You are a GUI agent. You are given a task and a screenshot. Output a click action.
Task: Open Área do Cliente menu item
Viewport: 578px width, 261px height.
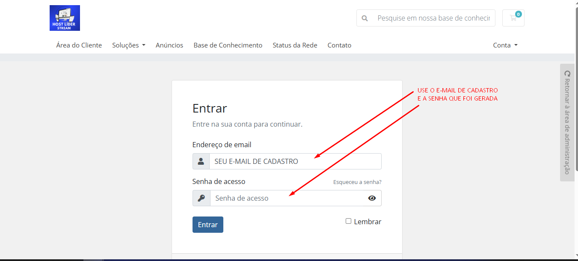[79, 45]
